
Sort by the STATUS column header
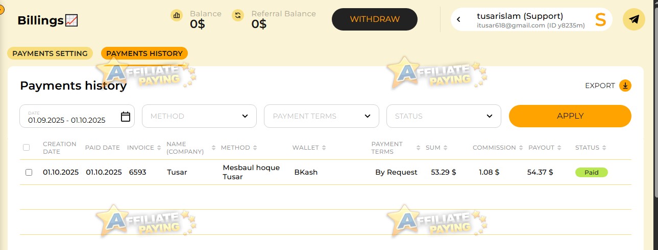click(591, 148)
